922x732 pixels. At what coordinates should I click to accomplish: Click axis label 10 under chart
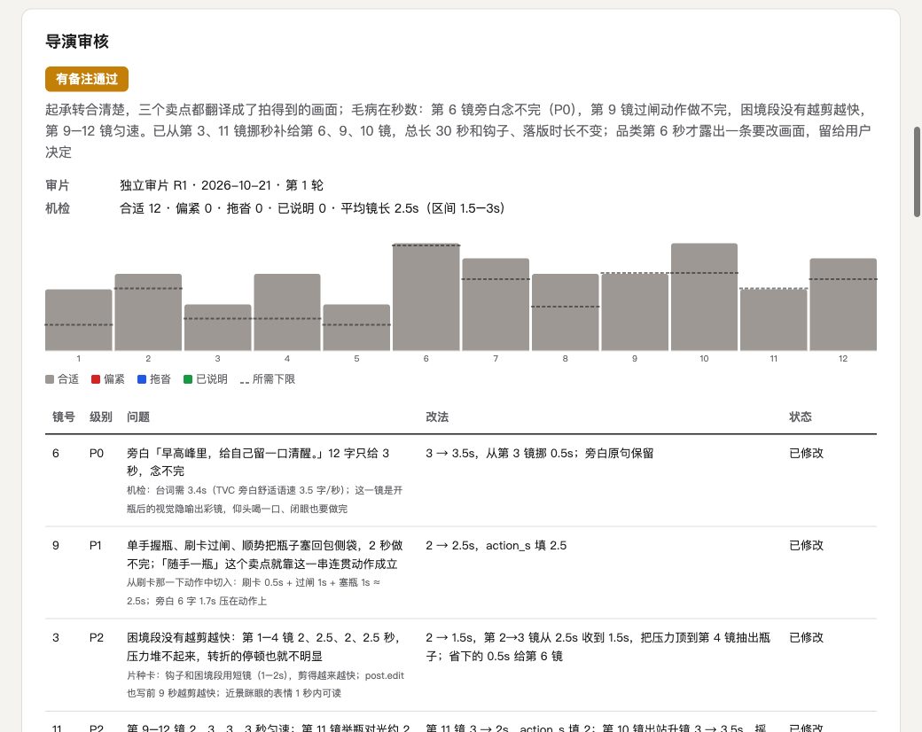click(704, 358)
